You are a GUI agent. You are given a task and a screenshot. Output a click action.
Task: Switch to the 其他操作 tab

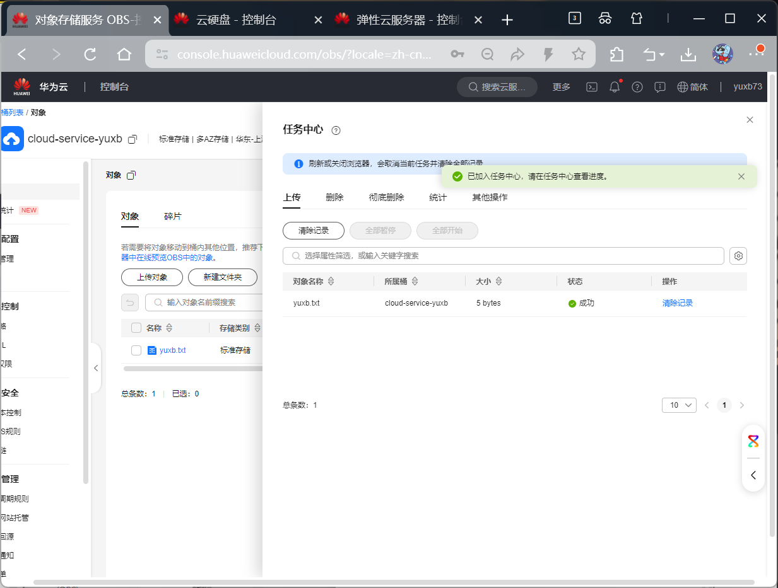click(490, 197)
